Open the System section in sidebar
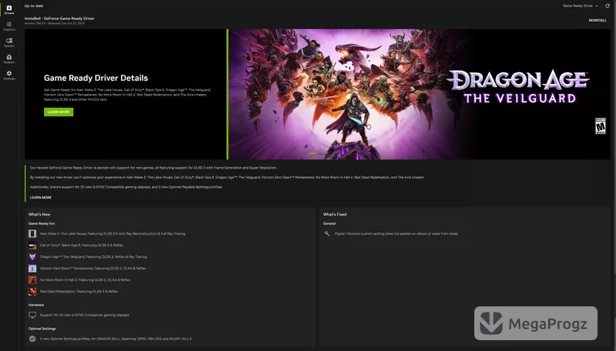Screen dimensions: 616x351 pos(9,42)
